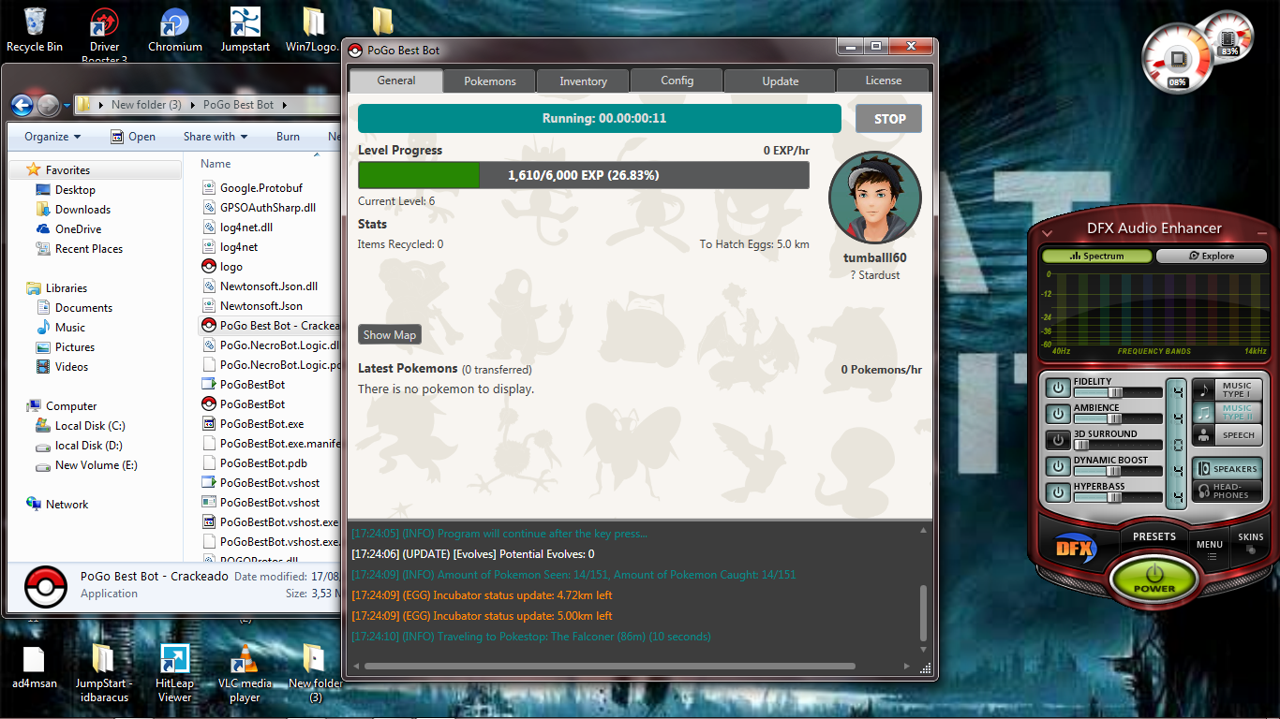
Task: Click the Explorer back arrow button
Action: (22, 105)
